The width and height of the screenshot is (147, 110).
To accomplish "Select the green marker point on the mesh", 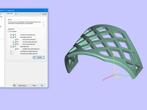I will click(96, 53).
